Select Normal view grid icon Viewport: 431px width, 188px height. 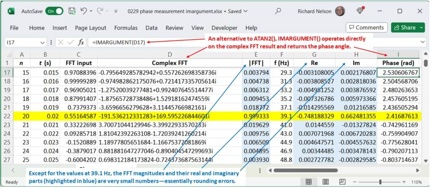pyautogui.click(x=309, y=182)
